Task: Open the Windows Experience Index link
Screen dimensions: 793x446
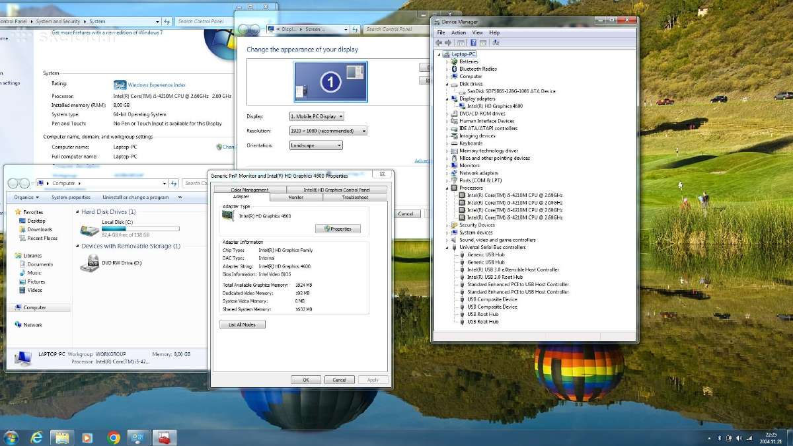Action: (157, 85)
